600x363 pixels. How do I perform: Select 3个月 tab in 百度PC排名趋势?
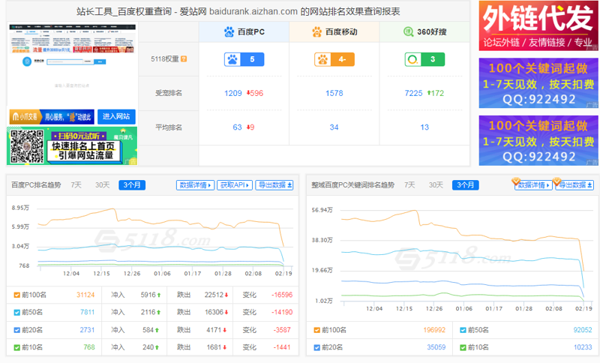[132, 185]
